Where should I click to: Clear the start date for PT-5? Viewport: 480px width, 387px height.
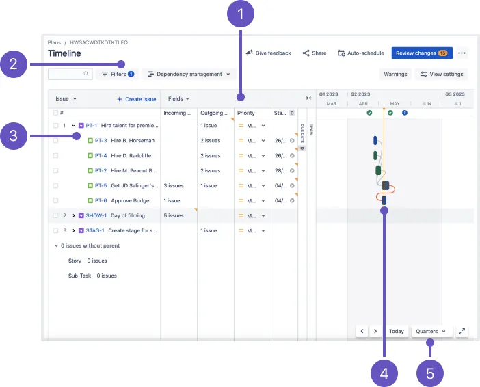pyautogui.click(x=292, y=185)
